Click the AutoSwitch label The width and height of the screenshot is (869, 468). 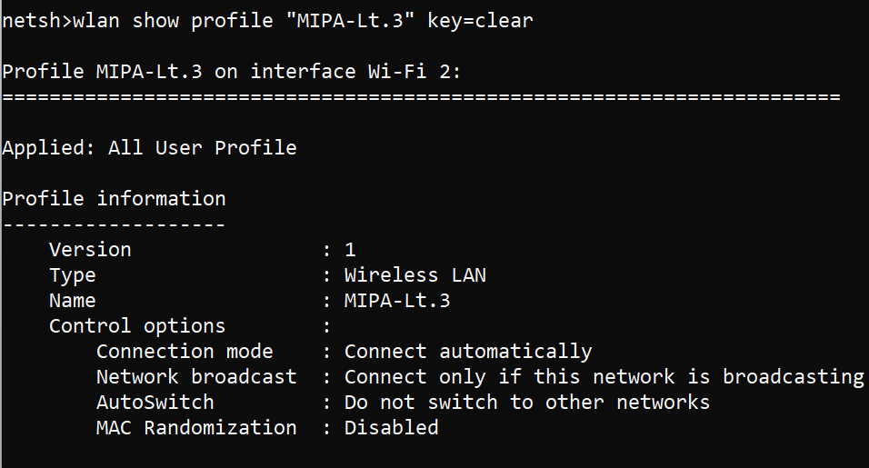click(x=155, y=403)
